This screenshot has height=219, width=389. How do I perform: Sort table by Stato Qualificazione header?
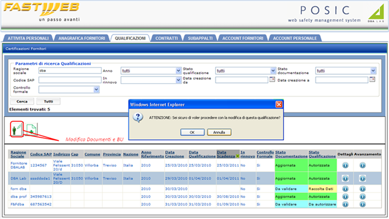322,154
